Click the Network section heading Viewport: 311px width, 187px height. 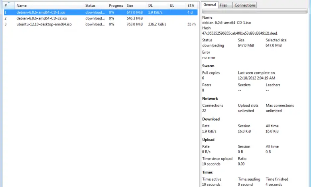[x=210, y=99]
